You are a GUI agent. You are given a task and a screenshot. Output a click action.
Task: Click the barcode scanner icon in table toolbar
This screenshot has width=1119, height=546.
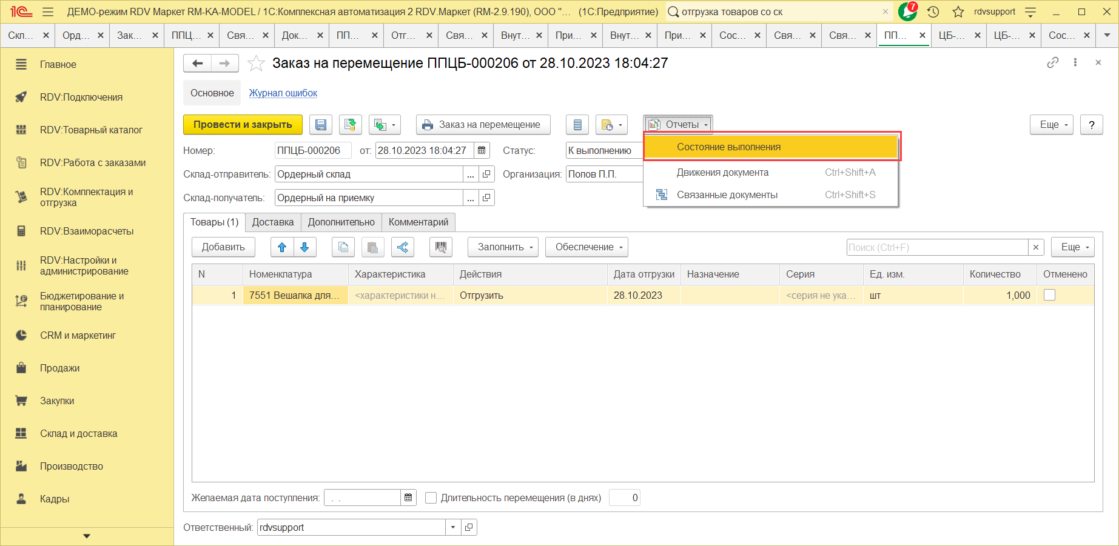click(x=441, y=247)
